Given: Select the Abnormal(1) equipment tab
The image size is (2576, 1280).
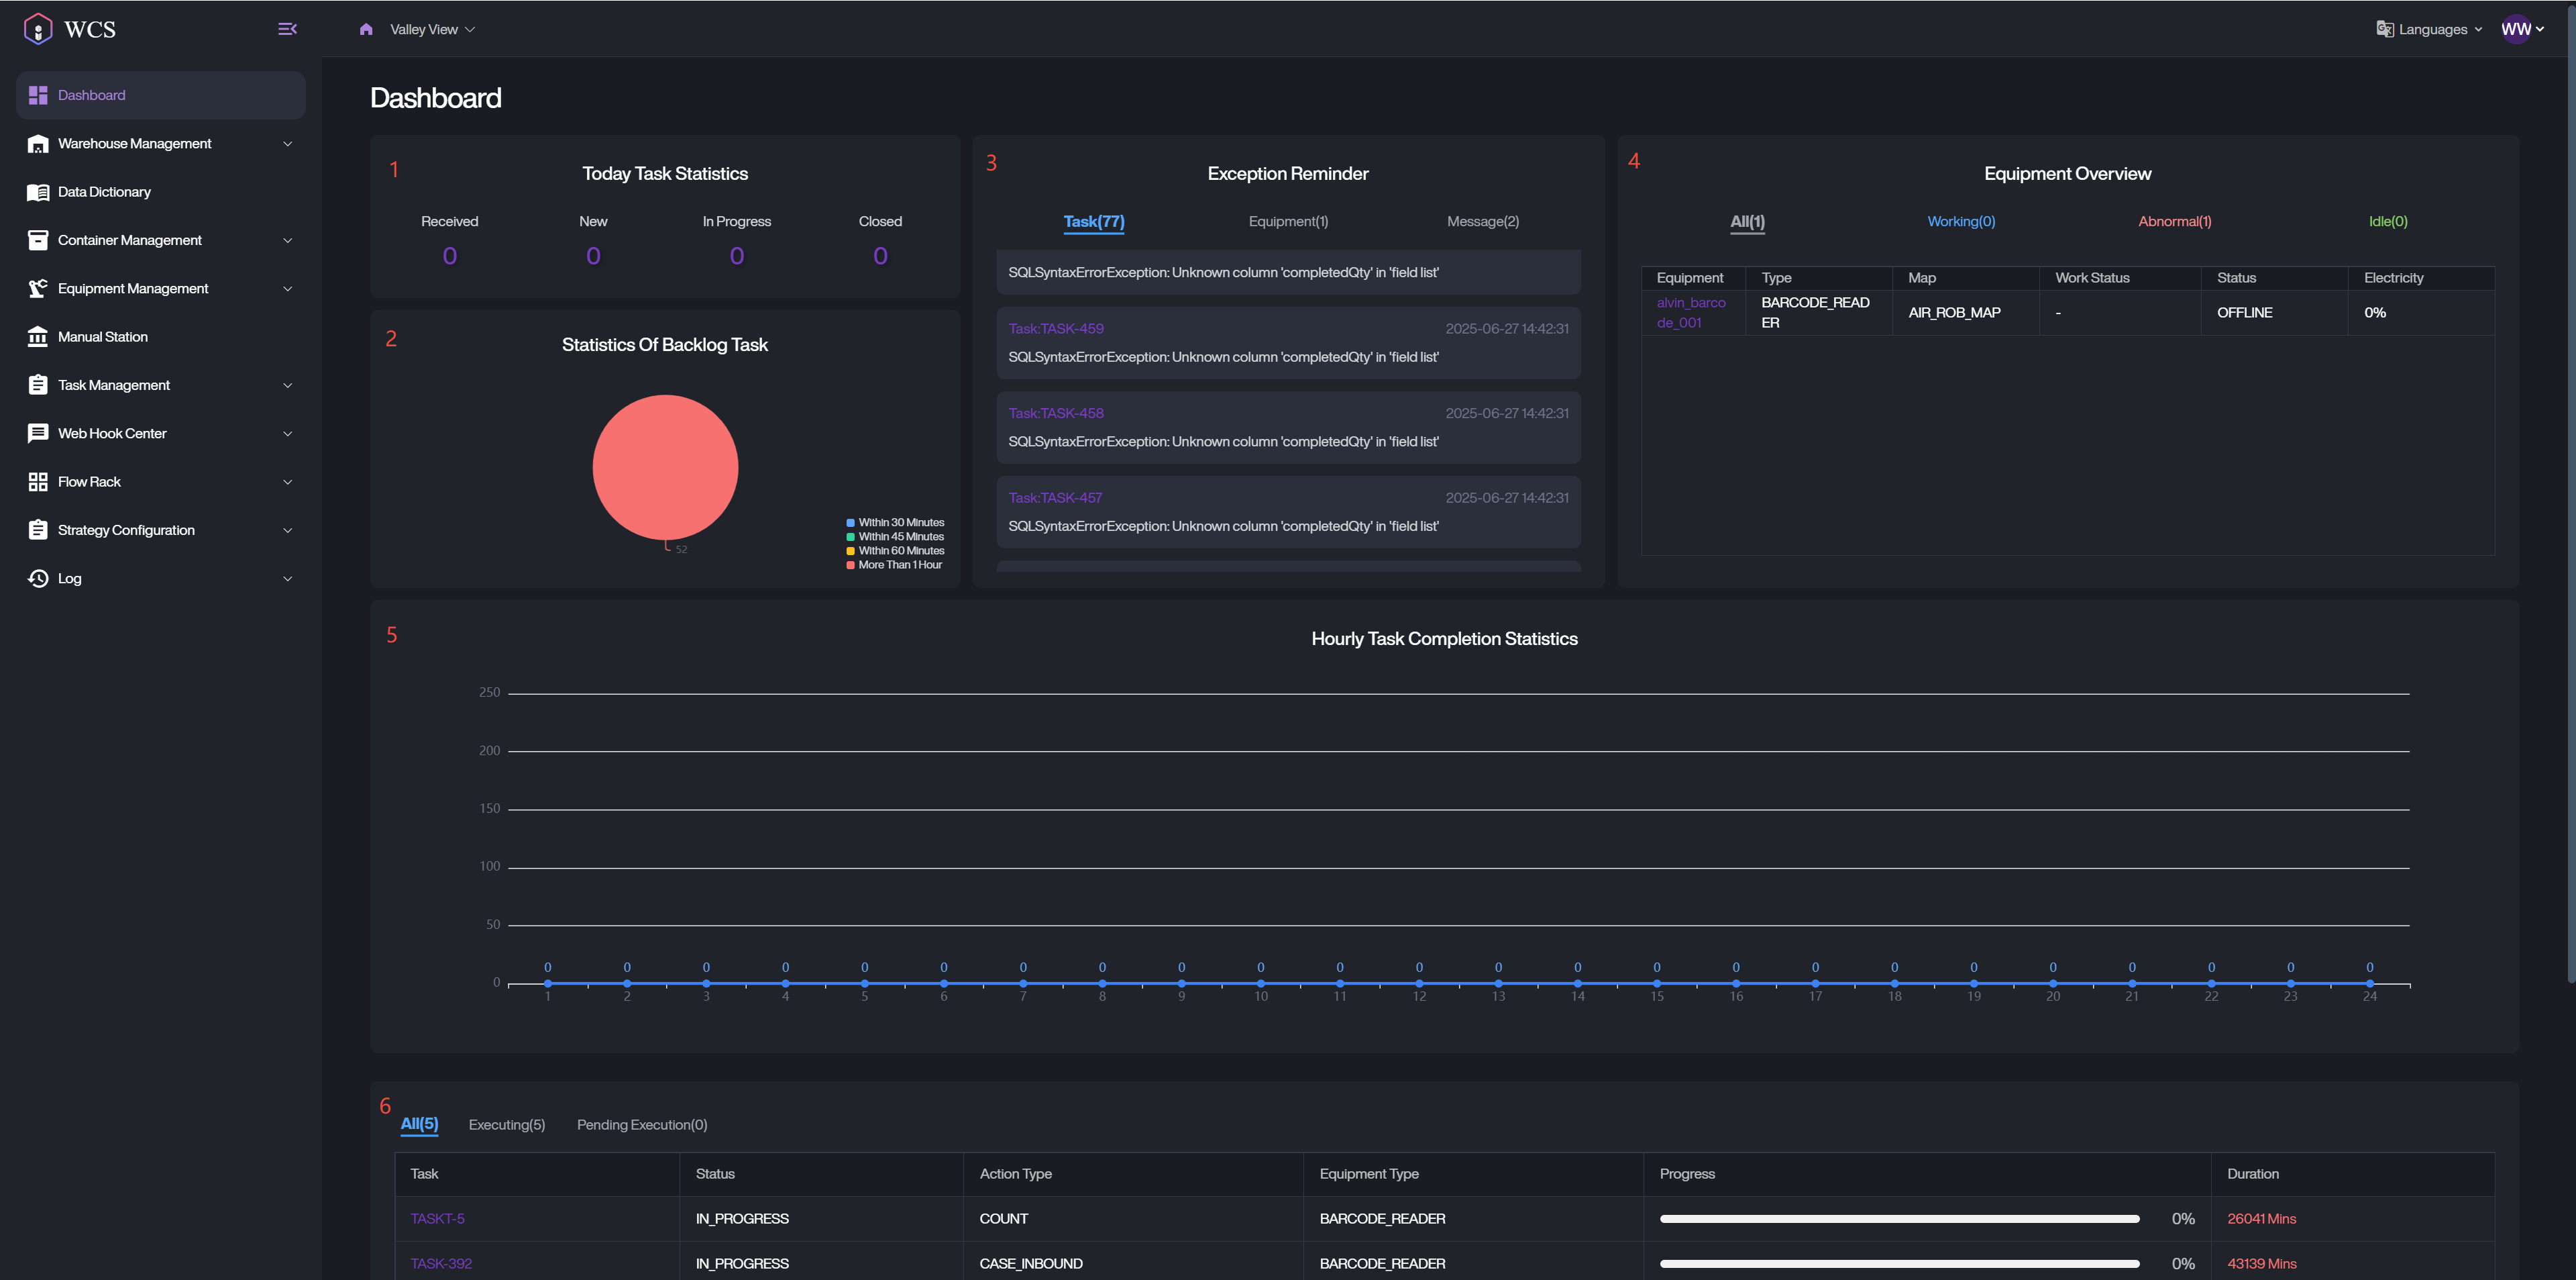Looking at the screenshot, I should [x=2174, y=221].
